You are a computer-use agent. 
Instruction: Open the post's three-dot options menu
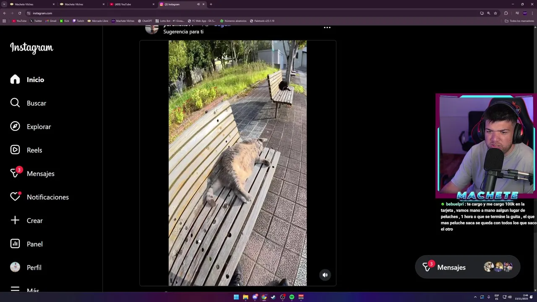coord(327,28)
